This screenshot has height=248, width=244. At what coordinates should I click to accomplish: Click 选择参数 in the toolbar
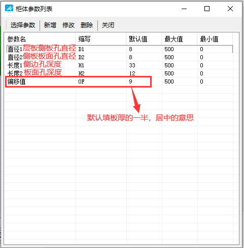(x=23, y=25)
